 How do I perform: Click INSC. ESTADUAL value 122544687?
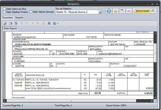coord(140,45)
